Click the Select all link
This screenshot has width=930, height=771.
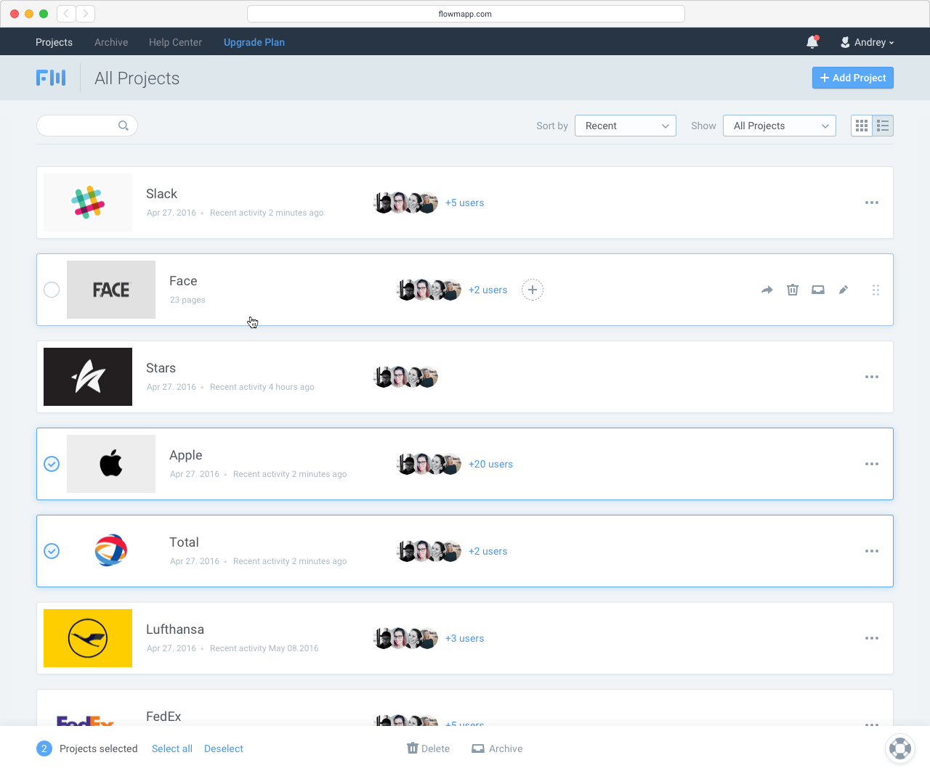(172, 748)
